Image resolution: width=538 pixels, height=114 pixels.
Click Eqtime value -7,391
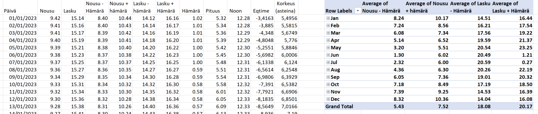(x=263, y=84)
